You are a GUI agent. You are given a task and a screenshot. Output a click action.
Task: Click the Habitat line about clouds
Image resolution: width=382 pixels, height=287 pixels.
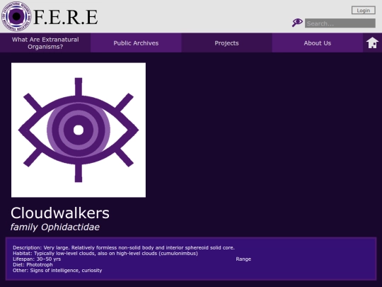click(x=105, y=253)
